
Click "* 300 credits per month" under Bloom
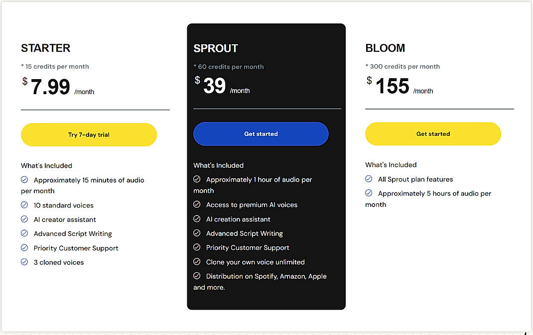click(402, 66)
